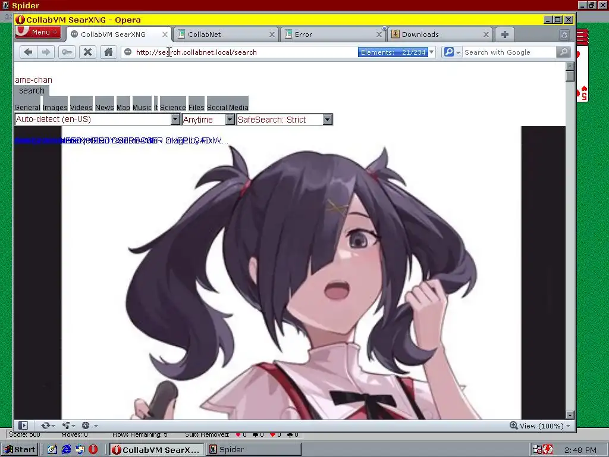The width and height of the screenshot is (609, 457).
Task: Click the ame-chan query text
Action: (33, 80)
